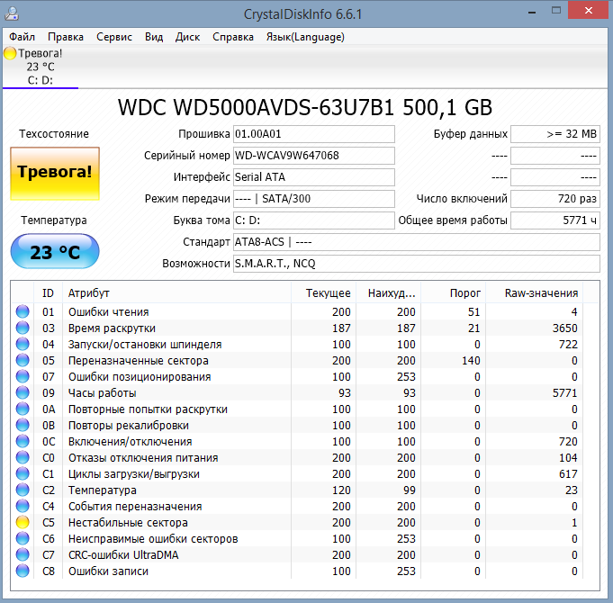Click the 23 °C temperature button
613x603 pixels.
(55, 251)
